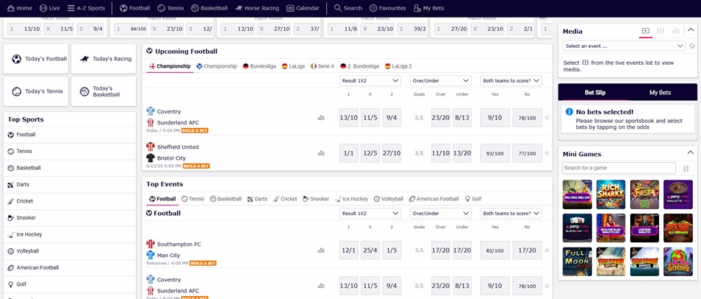Expand Result 1X2 dropdown in Upcoming Football
The image size is (701, 299).
pyautogui.click(x=370, y=81)
